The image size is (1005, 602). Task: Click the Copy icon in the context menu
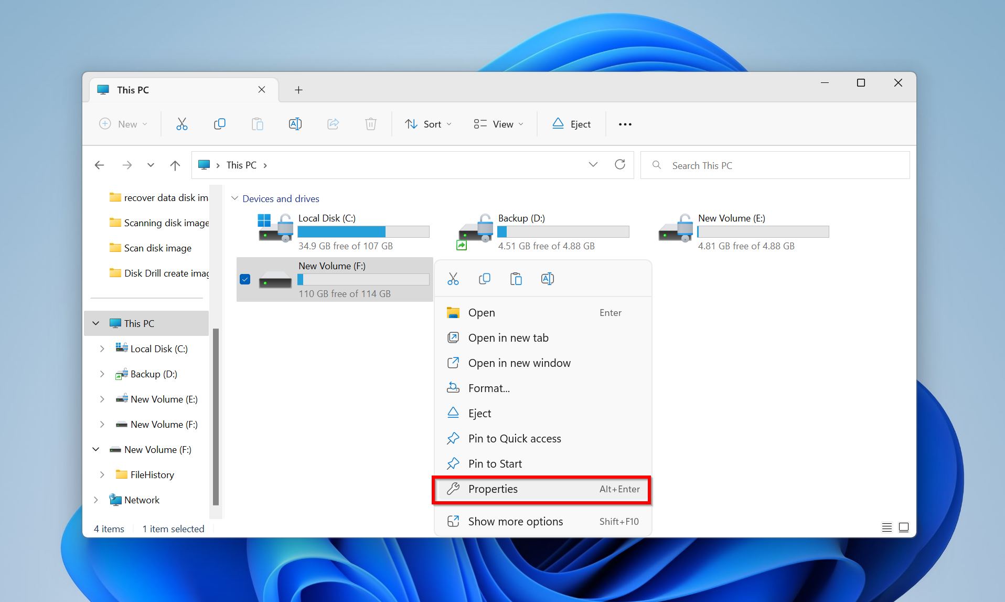tap(485, 279)
